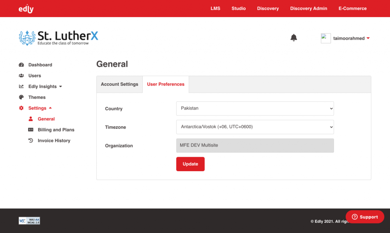Open the Support chat button

(364, 217)
